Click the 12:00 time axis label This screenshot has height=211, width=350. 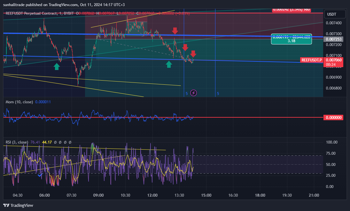(152, 195)
